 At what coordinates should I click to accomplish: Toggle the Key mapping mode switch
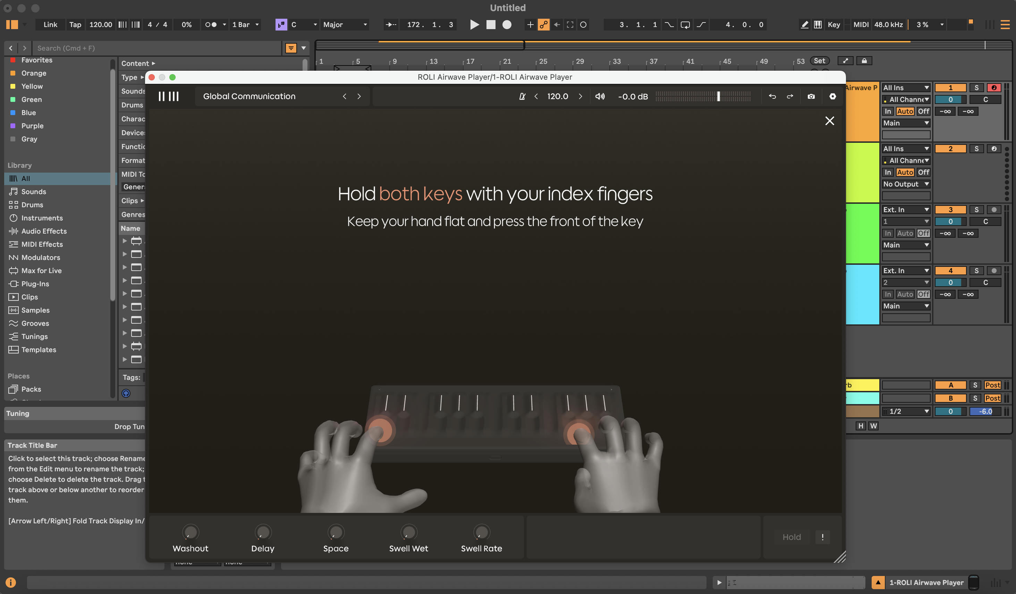coord(833,25)
